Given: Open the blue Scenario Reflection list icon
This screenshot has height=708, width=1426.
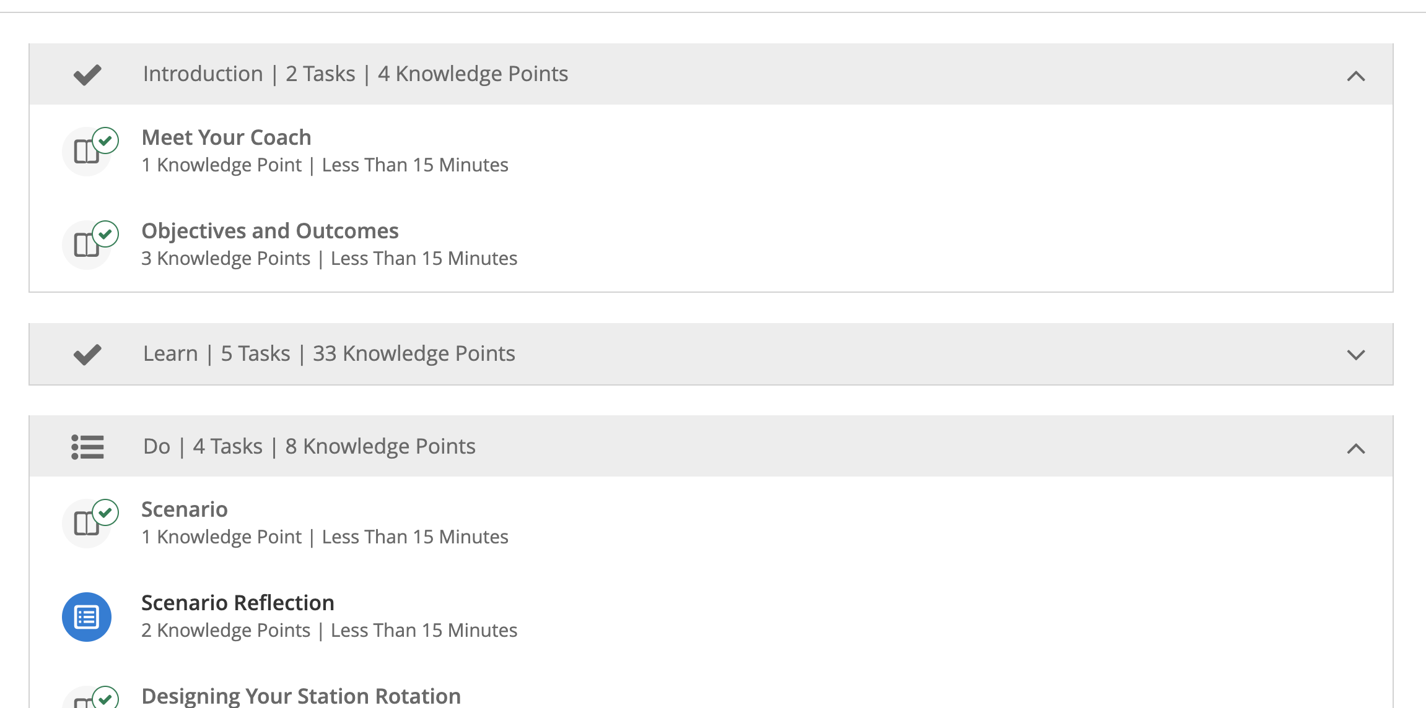Looking at the screenshot, I should pos(87,617).
